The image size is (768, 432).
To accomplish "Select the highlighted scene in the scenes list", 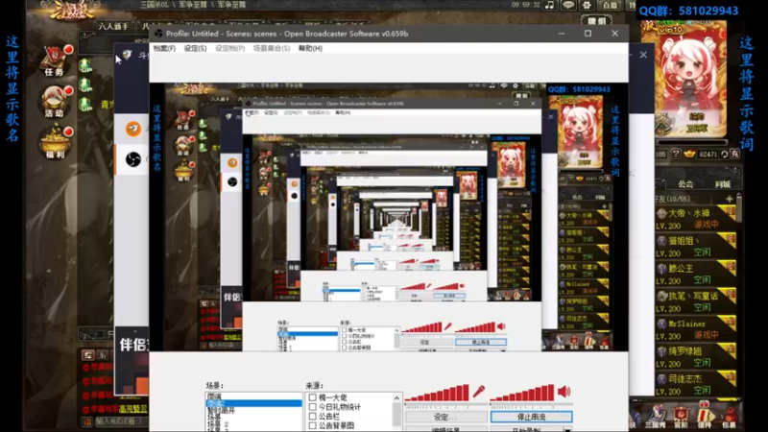I will coord(253,403).
